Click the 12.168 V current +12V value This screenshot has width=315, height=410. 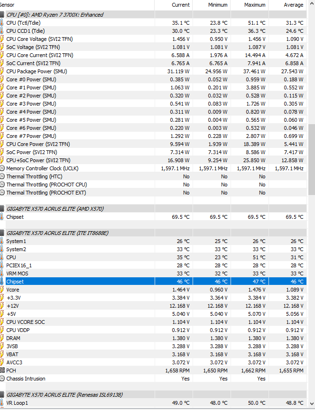(180, 306)
